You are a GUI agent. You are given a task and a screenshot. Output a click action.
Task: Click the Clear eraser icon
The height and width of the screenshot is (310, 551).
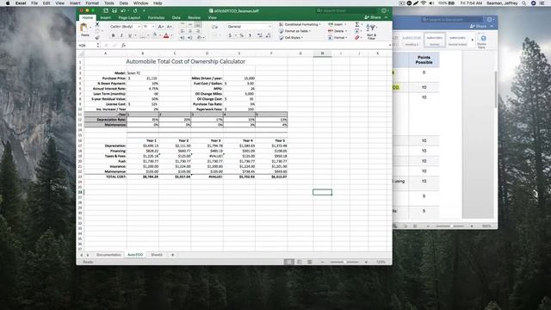point(357,37)
